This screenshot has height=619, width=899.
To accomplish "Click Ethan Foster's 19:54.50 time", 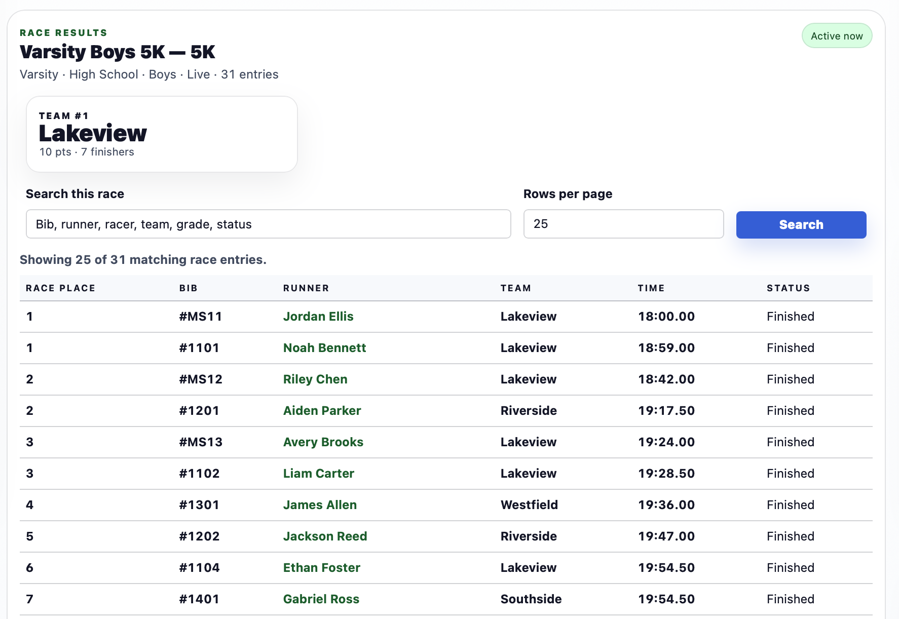I will point(666,568).
